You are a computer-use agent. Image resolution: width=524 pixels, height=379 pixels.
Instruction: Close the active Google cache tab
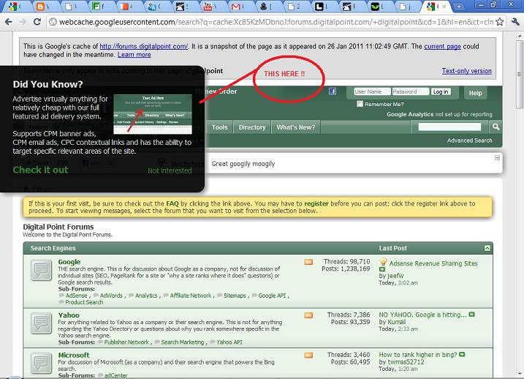[x=444, y=7]
